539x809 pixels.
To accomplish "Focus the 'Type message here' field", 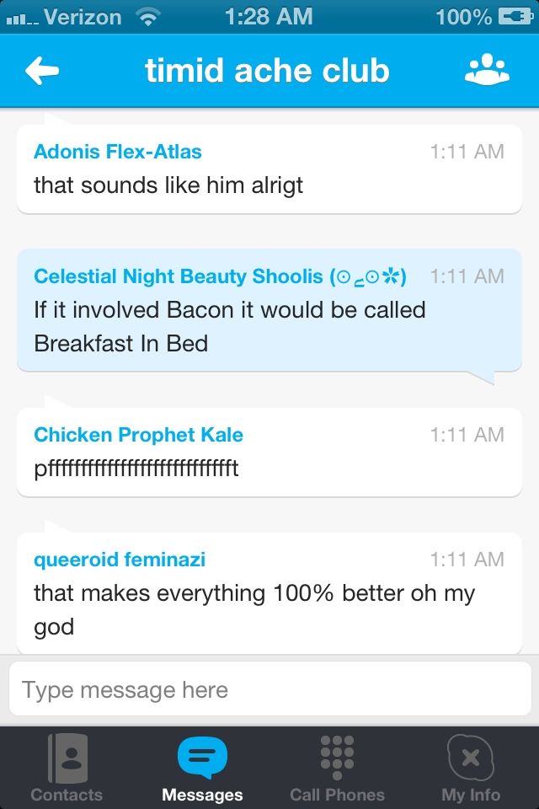I will [269, 691].
